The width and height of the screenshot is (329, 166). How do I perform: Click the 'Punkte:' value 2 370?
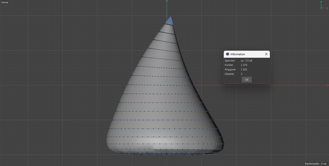244,65
